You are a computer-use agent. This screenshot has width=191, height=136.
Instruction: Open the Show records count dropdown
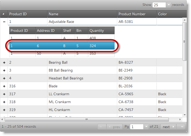click(169, 5)
